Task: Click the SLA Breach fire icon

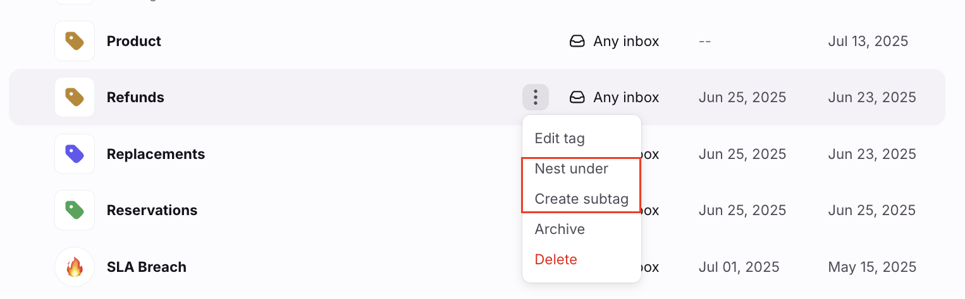Action: pos(75,267)
